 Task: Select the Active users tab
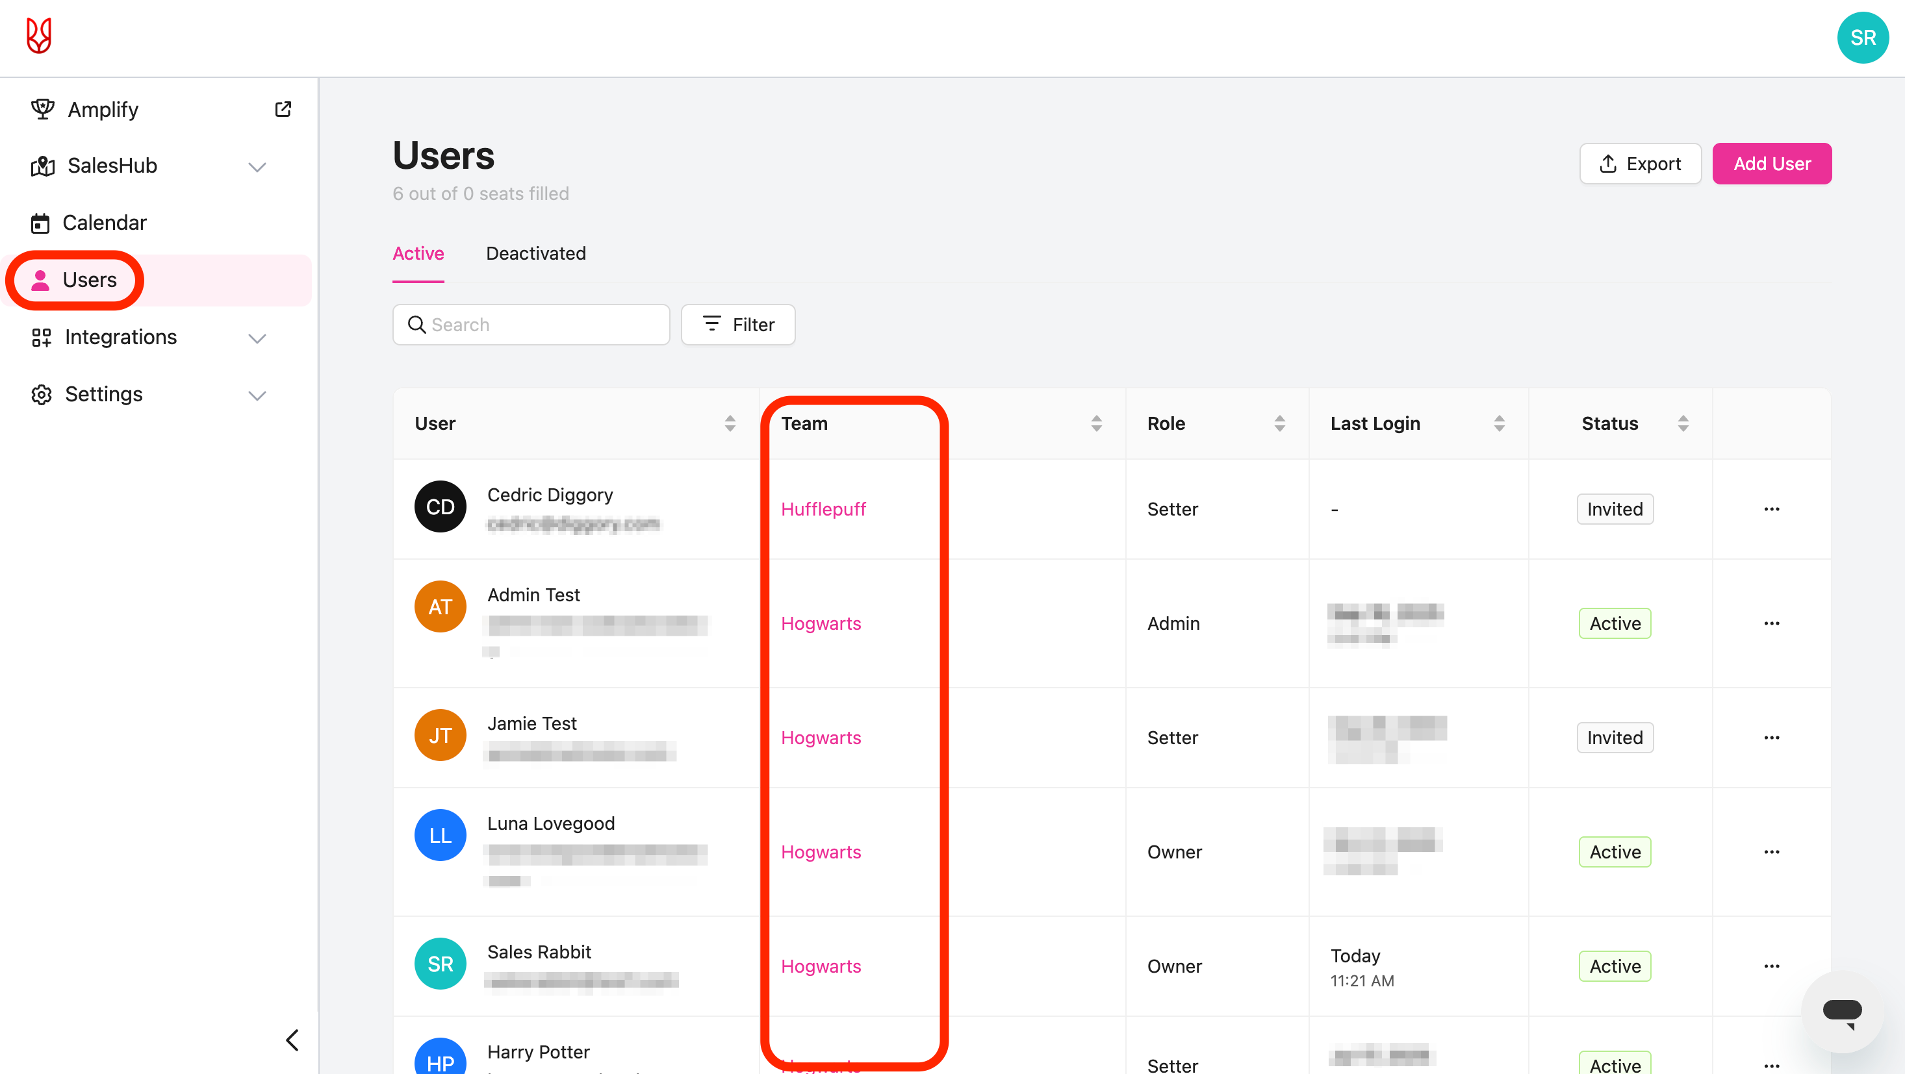coord(418,253)
